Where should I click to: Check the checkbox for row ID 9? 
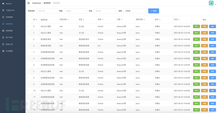[x=28, y=84]
